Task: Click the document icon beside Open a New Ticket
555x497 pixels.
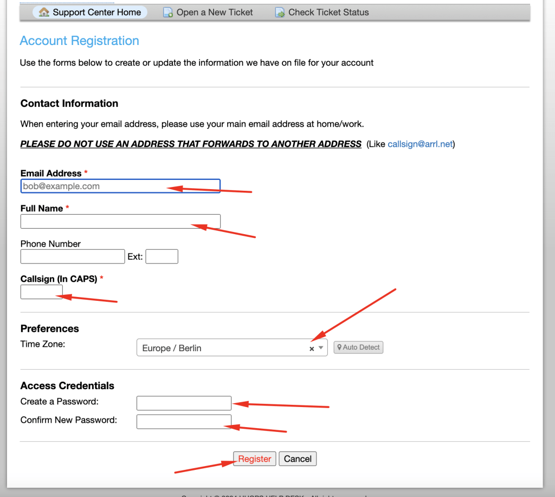Action: (168, 12)
